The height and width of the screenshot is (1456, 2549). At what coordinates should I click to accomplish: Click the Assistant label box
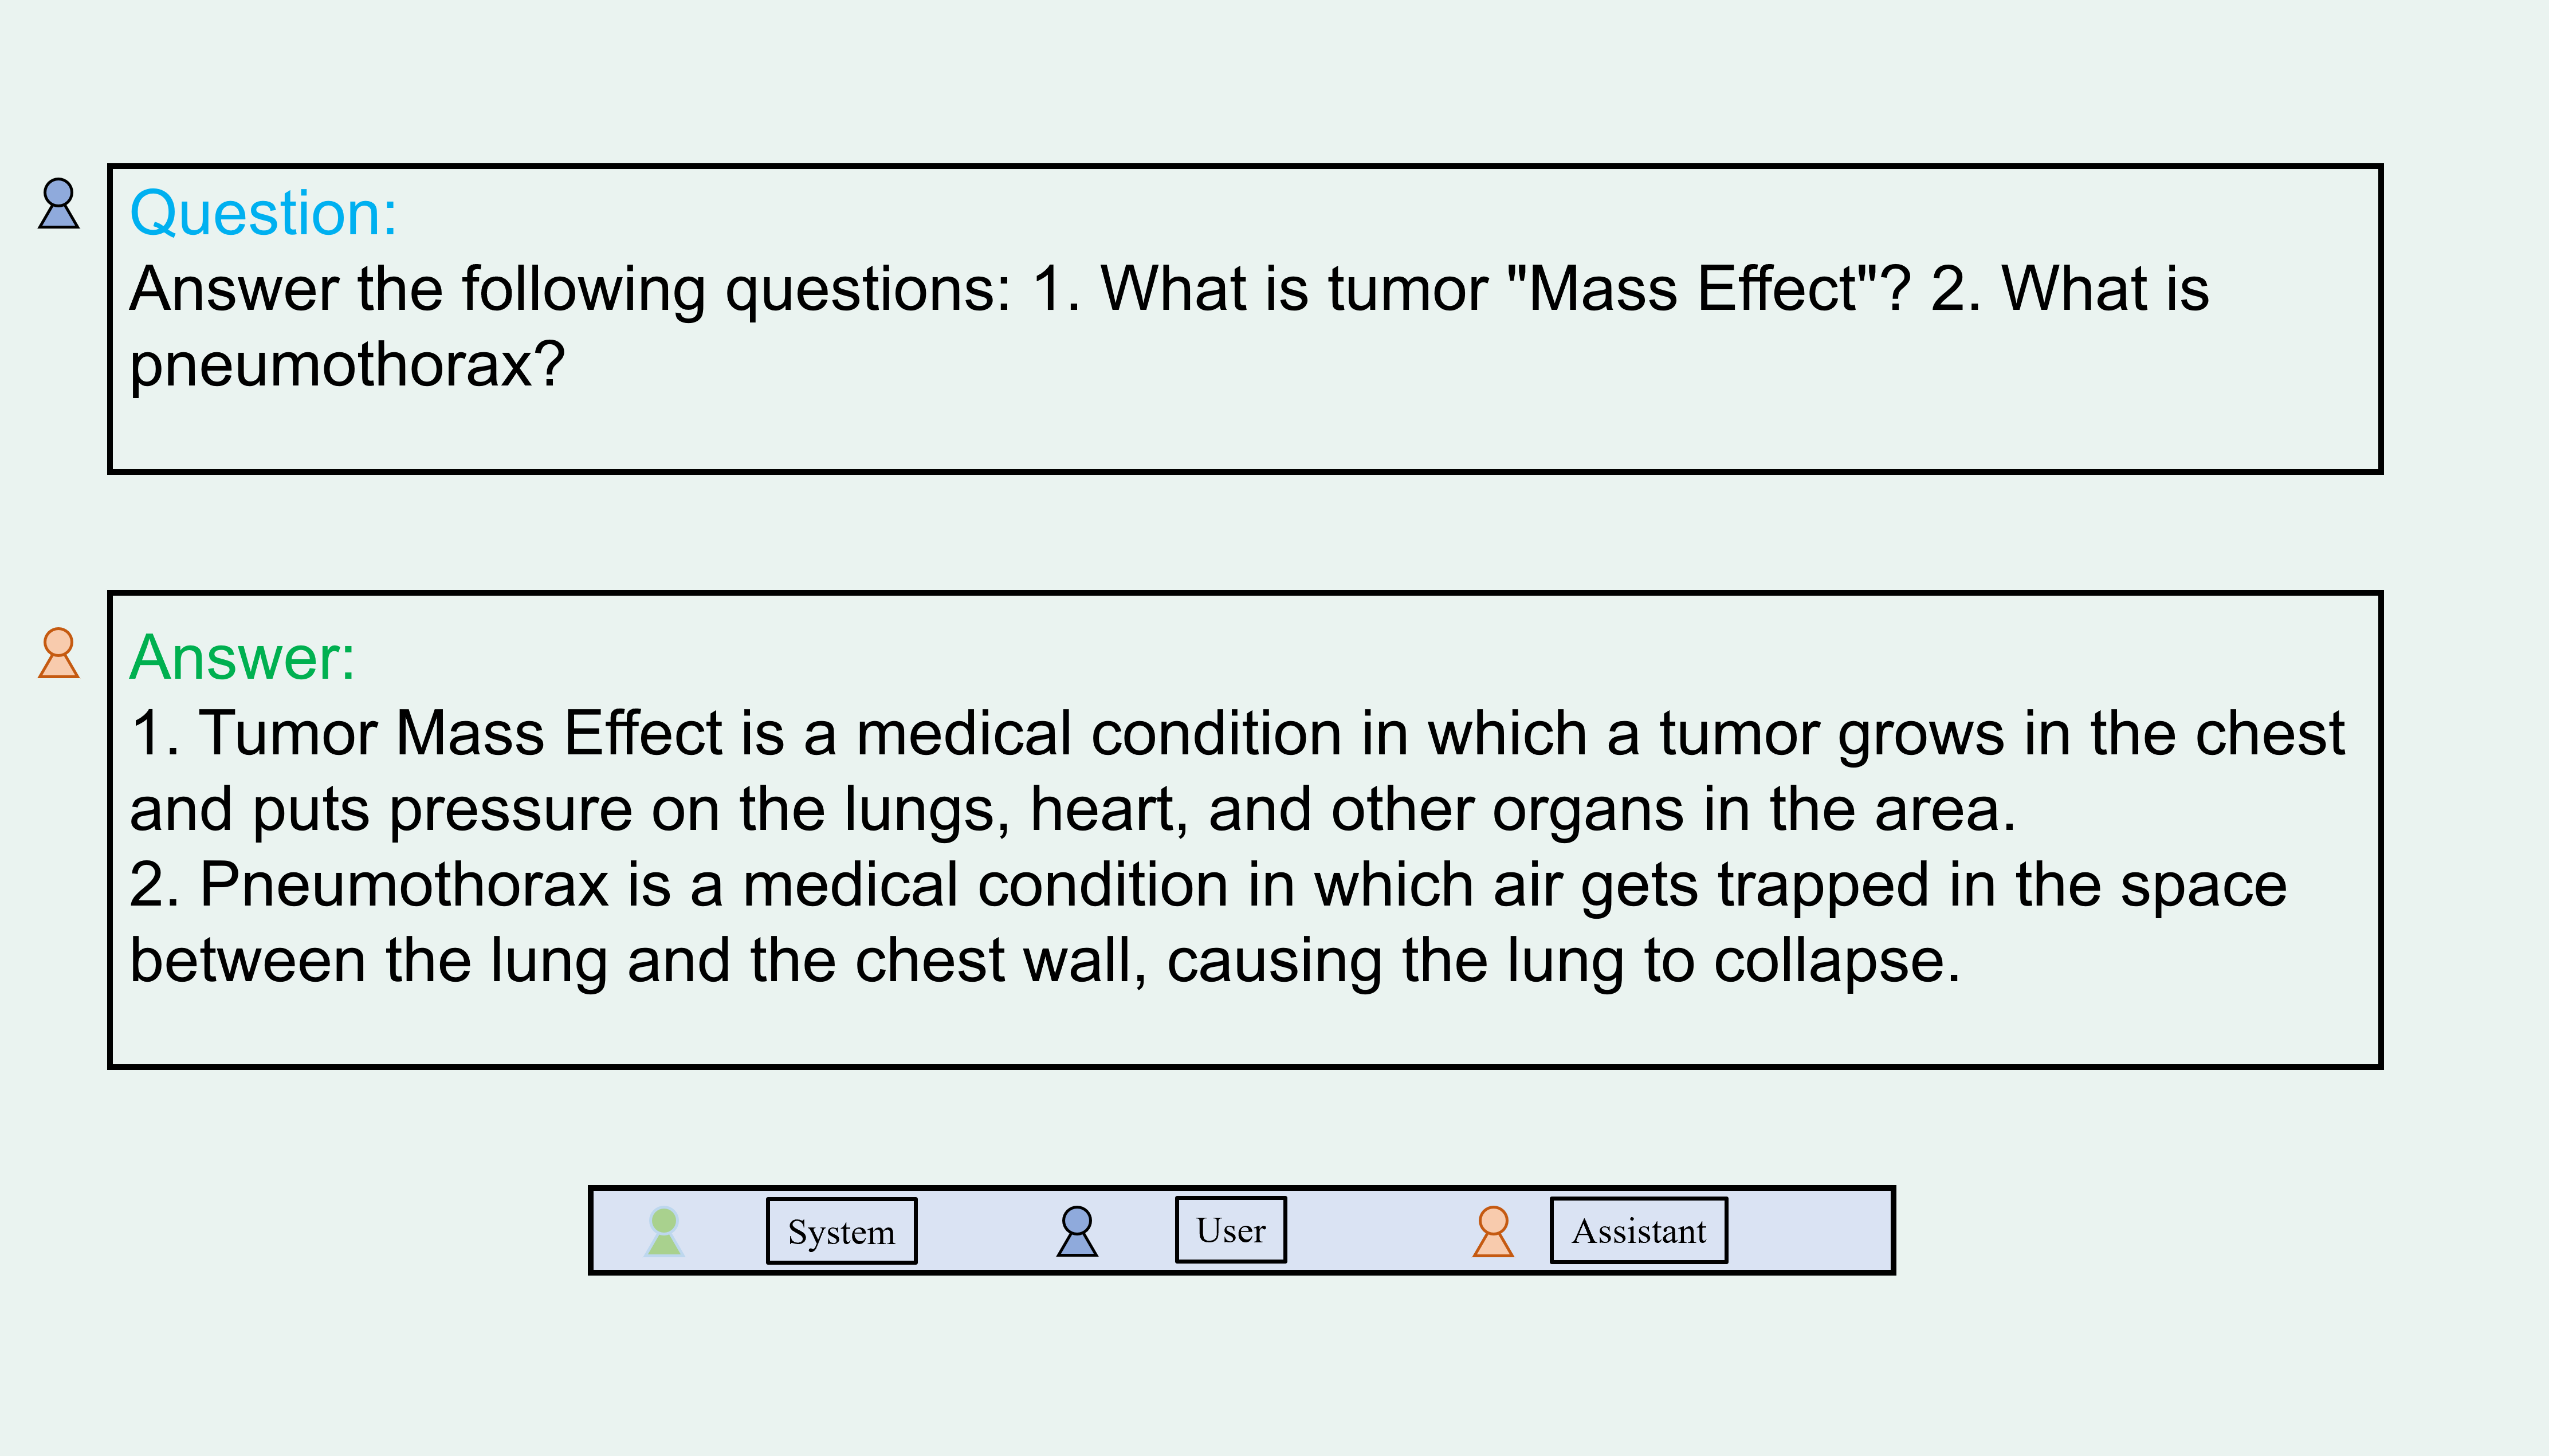pyautogui.click(x=1638, y=1230)
